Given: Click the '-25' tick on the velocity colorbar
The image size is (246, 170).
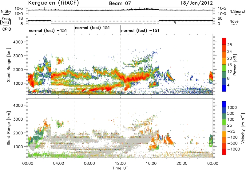Looking at the screenshot, I should (231, 131).
